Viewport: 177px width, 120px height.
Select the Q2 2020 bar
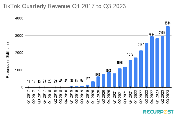(x=98, y=82)
